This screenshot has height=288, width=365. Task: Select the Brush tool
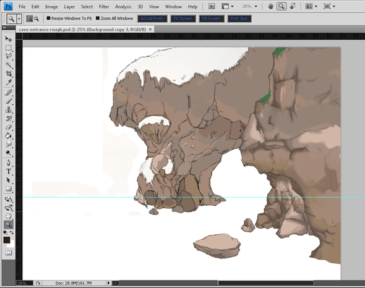(9, 101)
